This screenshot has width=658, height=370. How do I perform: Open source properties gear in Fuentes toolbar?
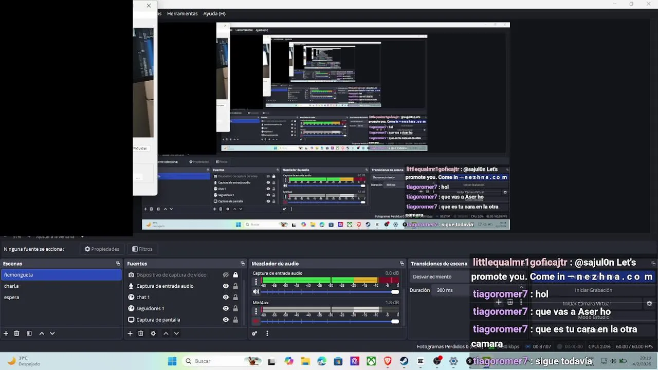click(x=153, y=334)
